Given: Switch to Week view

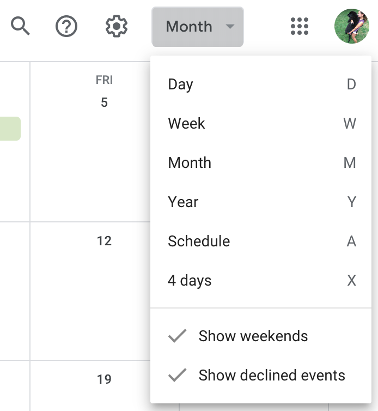Looking at the screenshot, I should click(x=186, y=124).
